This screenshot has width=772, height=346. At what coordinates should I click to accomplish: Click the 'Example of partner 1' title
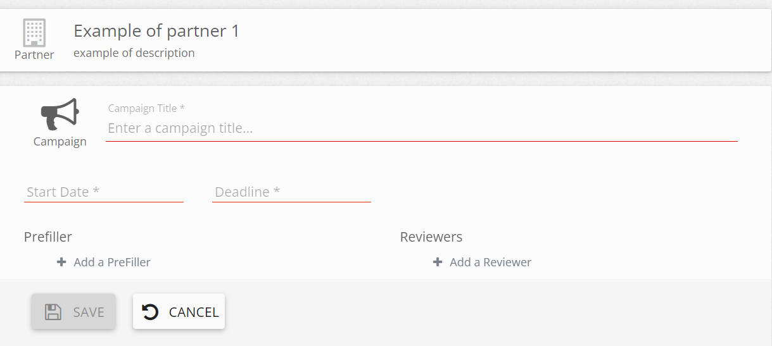156,31
